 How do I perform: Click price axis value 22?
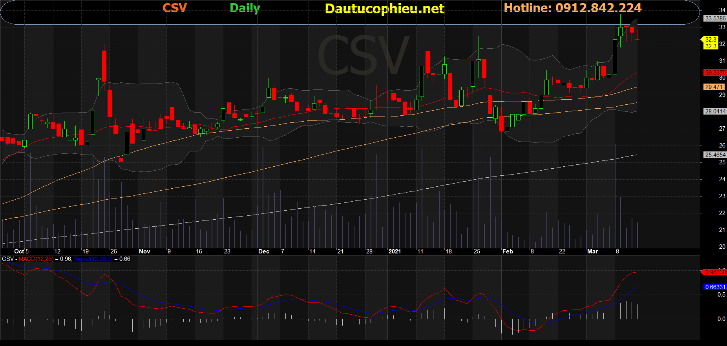[x=722, y=213]
